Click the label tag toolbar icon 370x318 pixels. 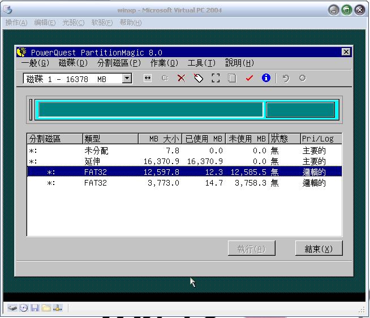pos(199,78)
